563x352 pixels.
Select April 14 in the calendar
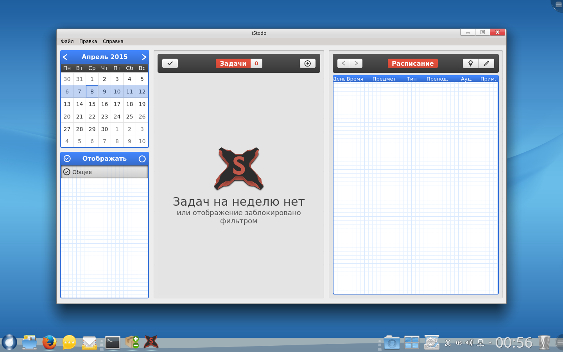(79, 104)
